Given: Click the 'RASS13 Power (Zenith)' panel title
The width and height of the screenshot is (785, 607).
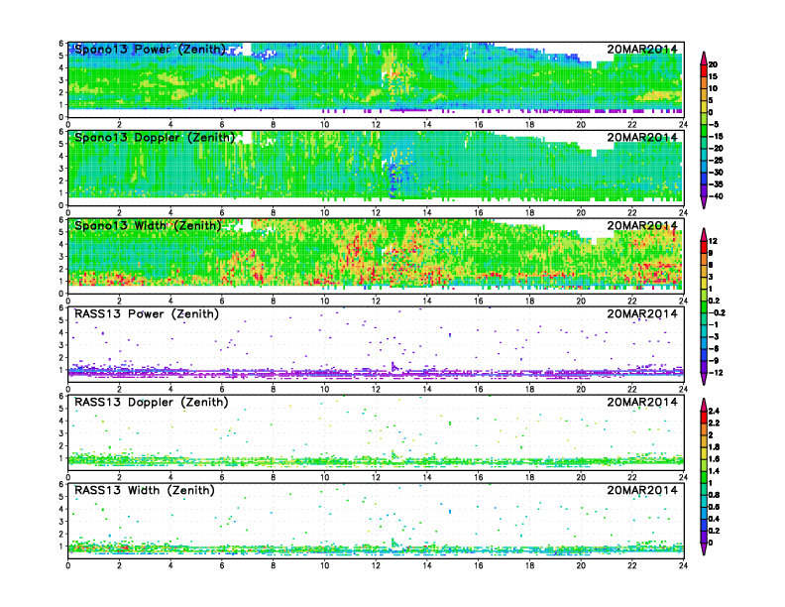Looking at the screenshot, I should point(147,314).
